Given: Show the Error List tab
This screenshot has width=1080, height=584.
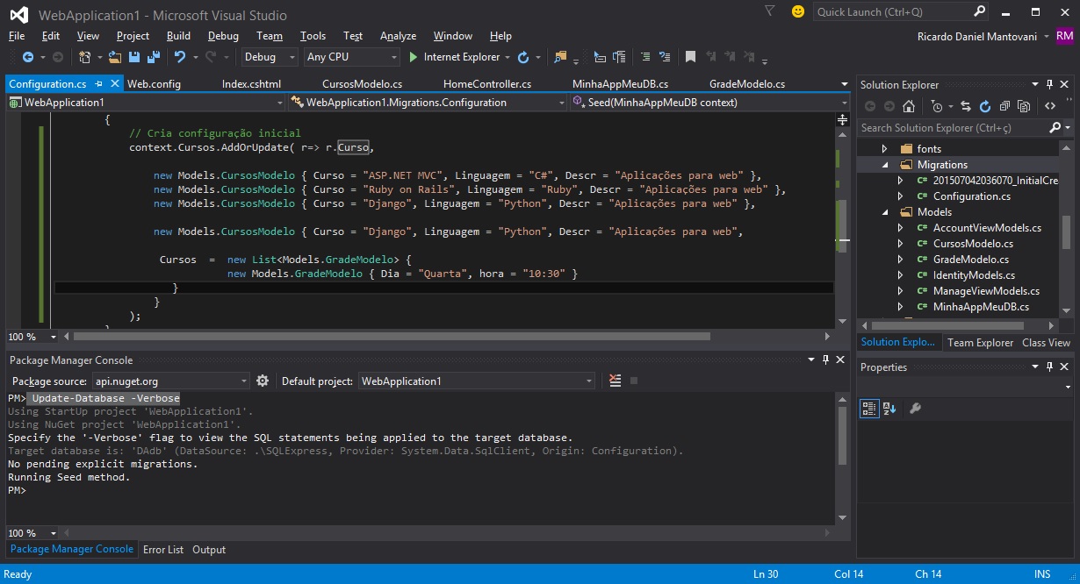Looking at the screenshot, I should pos(163,550).
